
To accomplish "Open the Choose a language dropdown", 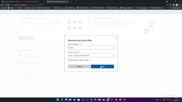I will [91, 48].
